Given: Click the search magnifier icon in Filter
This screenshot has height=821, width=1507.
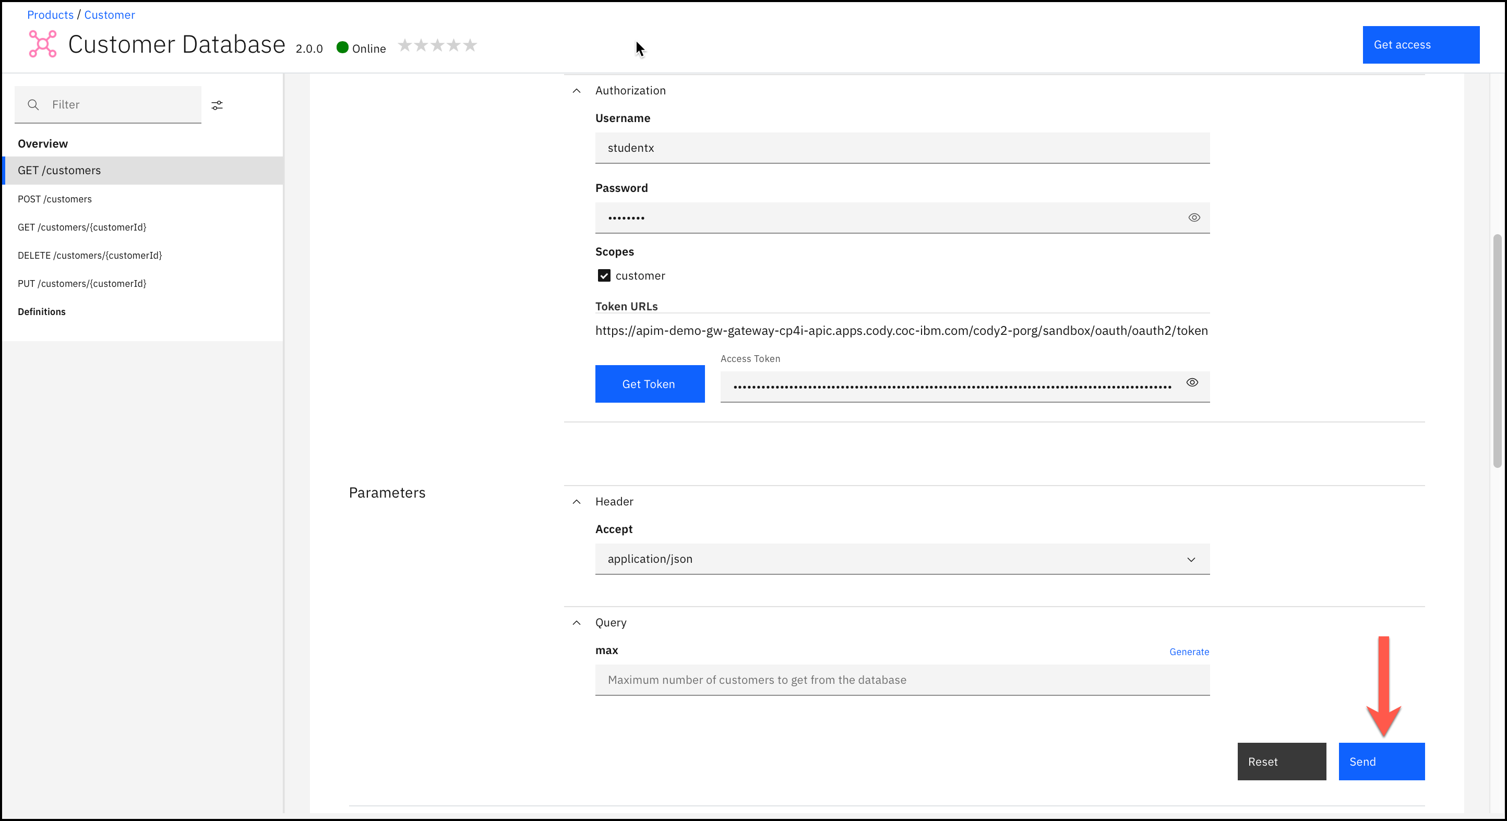Looking at the screenshot, I should click(33, 105).
